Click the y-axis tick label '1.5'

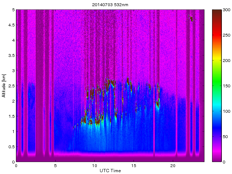(12, 116)
